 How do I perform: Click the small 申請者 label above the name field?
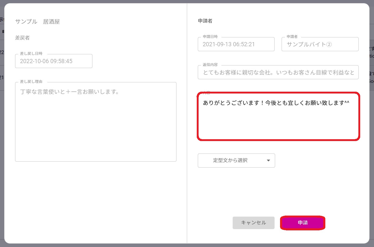pos(292,37)
